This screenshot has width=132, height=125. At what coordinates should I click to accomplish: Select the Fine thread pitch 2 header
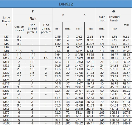tap(46, 29)
